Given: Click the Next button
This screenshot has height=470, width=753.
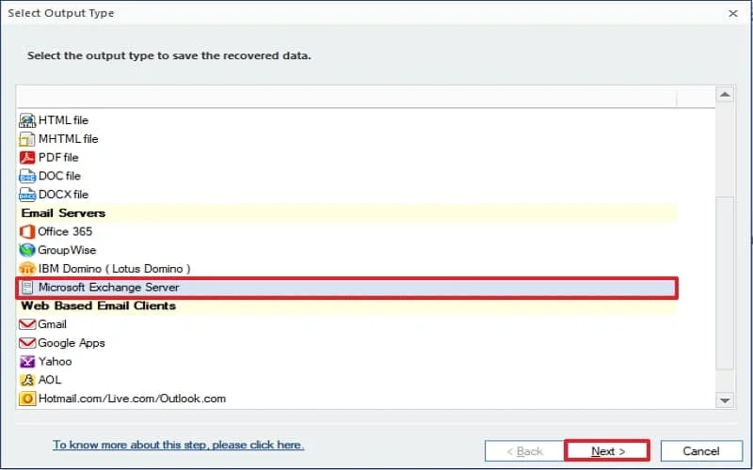Looking at the screenshot, I should click(607, 451).
